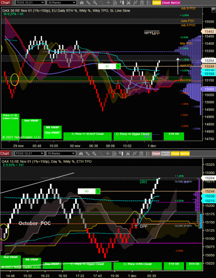The width and height of the screenshot is (216, 278).
Task: Enable Cross Hair in bottom chart toolbar
Action: [x=108, y=153]
